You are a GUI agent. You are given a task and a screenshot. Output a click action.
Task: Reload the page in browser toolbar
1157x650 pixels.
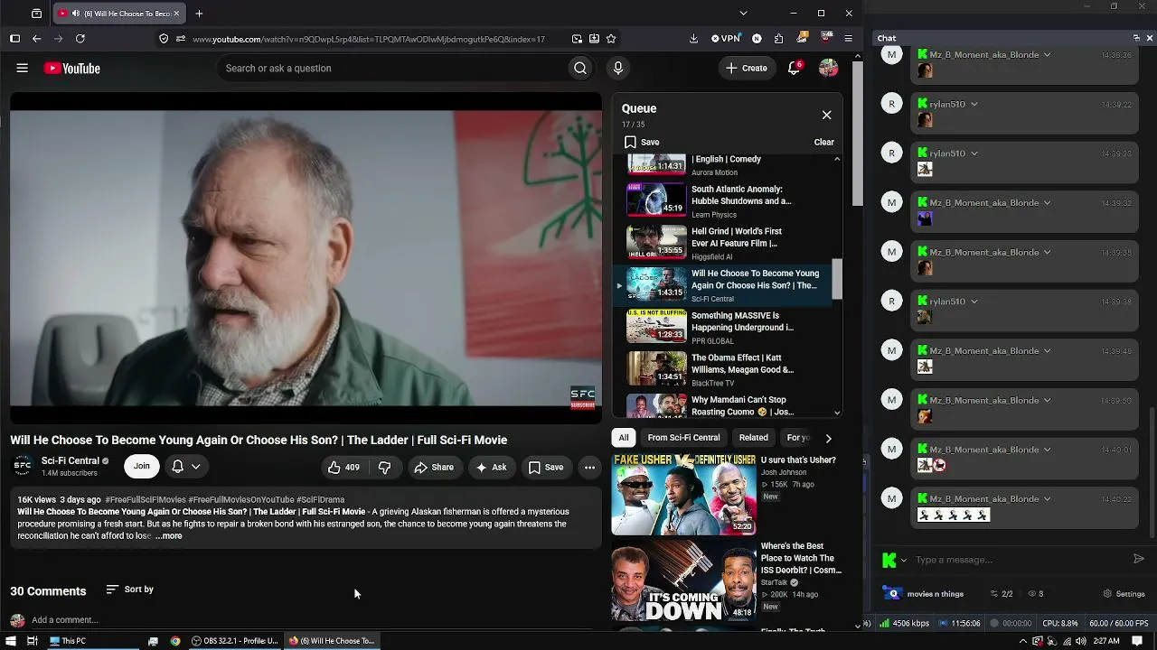(x=80, y=39)
